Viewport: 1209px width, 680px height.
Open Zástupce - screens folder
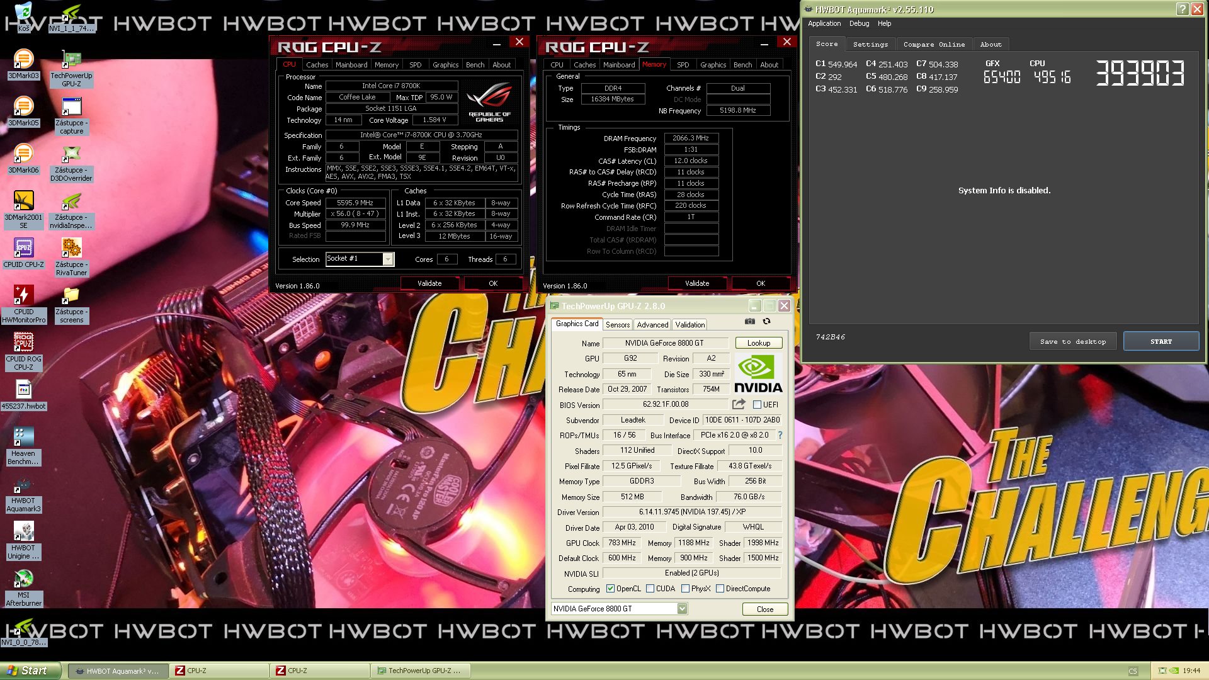[x=71, y=304]
